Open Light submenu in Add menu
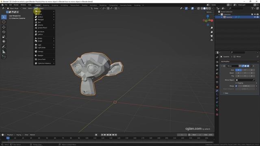The height and width of the screenshot is (146, 260). coord(44,45)
